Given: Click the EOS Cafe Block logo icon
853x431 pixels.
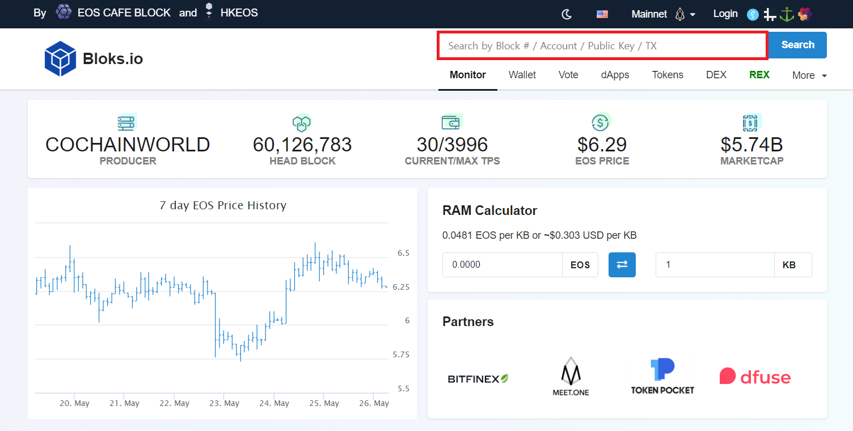Looking at the screenshot, I should click(x=64, y=12).
